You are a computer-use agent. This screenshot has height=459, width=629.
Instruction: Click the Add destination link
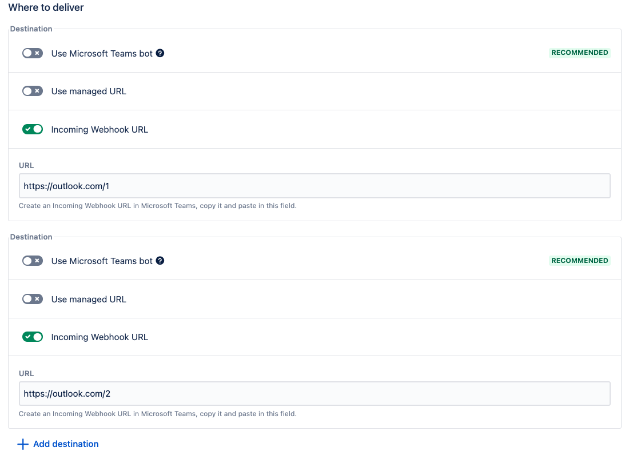coord(66,444)
